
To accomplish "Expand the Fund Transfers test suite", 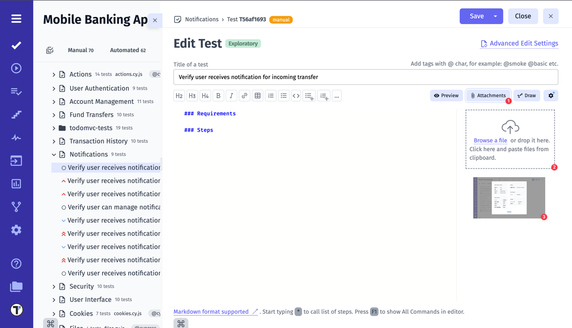I will click(x=54, y=114).
